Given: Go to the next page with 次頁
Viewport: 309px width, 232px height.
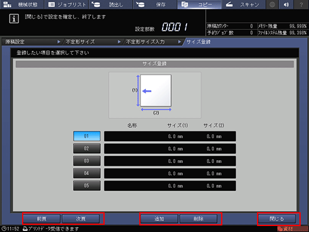Looking at the screenshot, I should point(81,219).
